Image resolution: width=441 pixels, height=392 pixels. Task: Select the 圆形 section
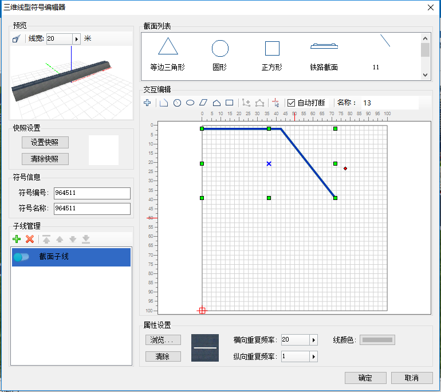pyautogui.click(x=220, y=54)
